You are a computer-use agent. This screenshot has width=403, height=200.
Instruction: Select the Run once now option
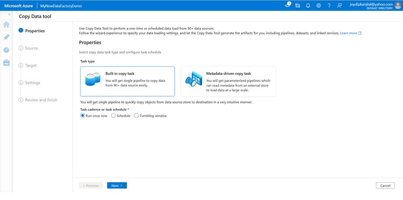(x=82, y=115)
